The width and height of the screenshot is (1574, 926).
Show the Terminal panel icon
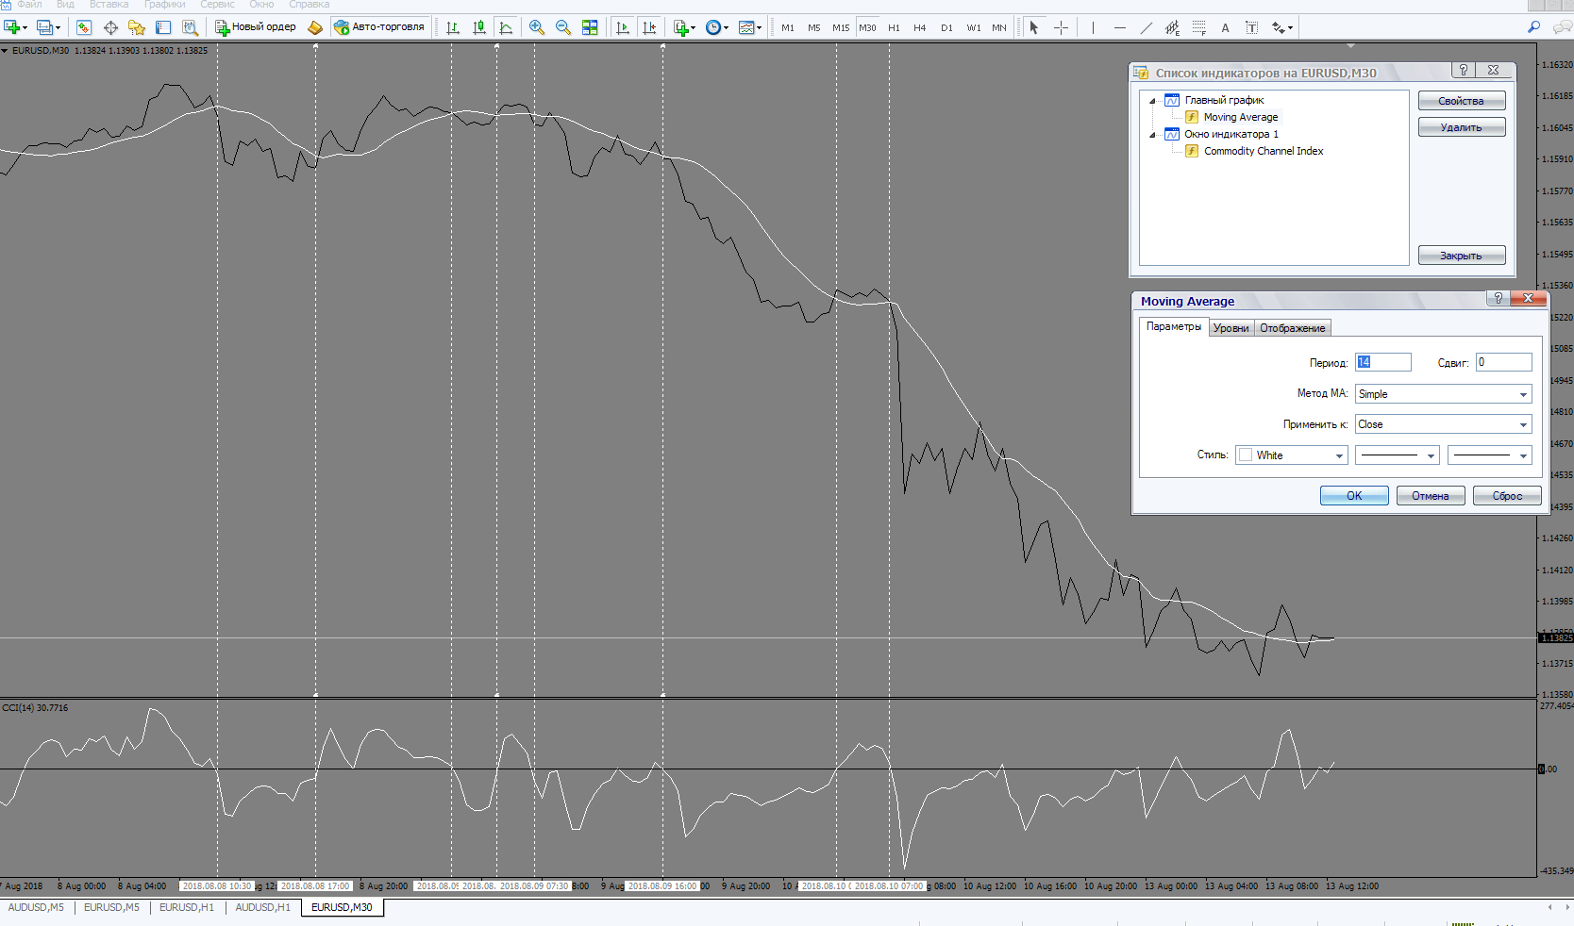point(163,27)
